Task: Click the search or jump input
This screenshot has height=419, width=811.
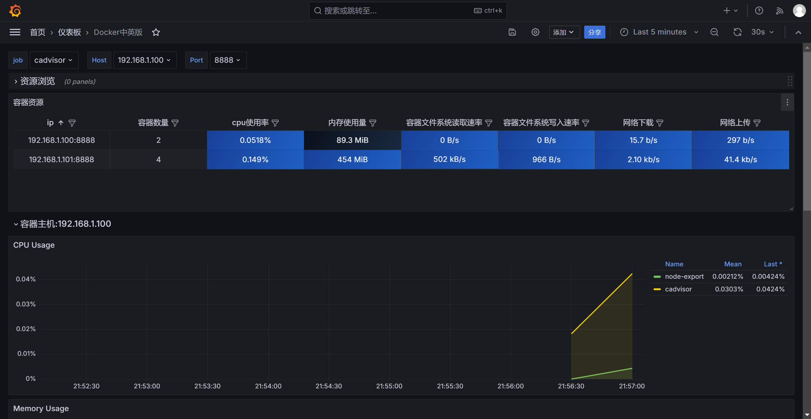Action: (408, 11)
